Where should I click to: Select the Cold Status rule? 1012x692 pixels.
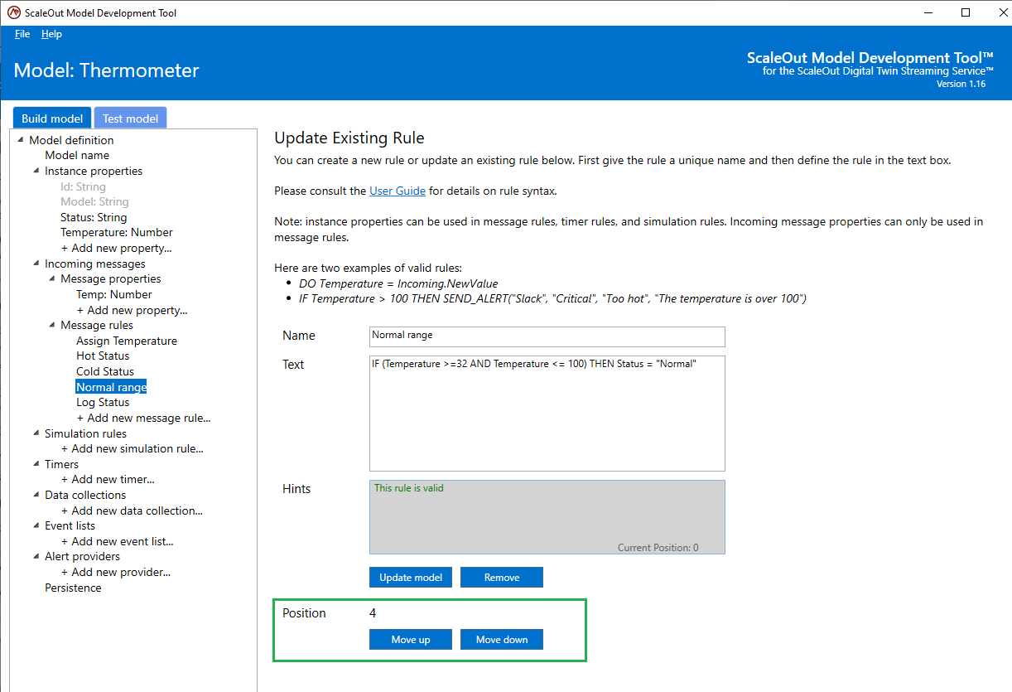tap(105, 371)
